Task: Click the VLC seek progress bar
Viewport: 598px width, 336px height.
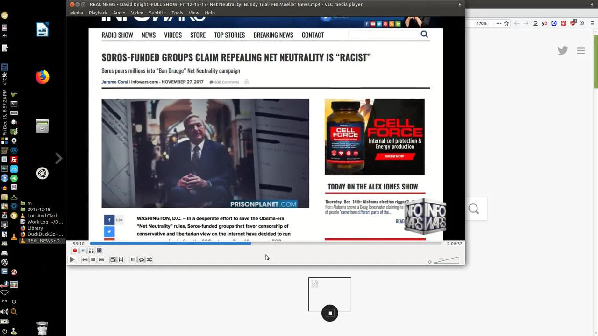Action: pyautogui.click(x=265, y=243)
